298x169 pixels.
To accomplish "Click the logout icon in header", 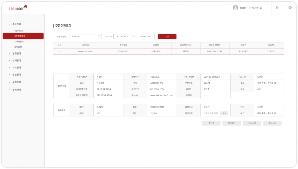I will [x=278, y=8].
